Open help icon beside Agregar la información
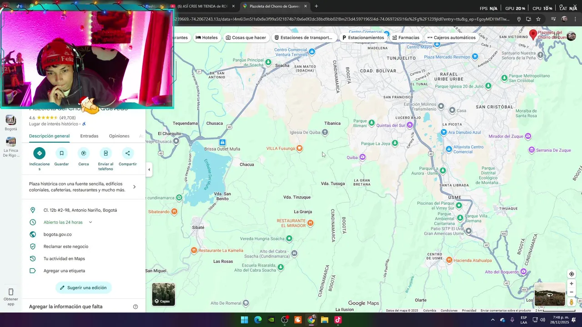The height and width of the screenshot is (327, 582). click(x=135, y=307)
